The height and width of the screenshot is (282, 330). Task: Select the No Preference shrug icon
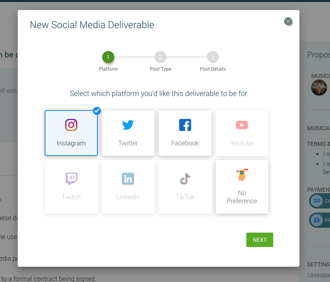pos(241,175)
